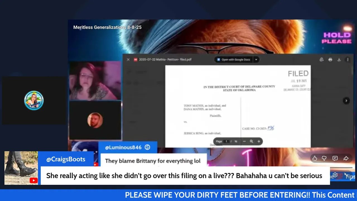Click the 'Plaintiffs,' label in the document
Viewport: 357px width, 201px height.
216,116
